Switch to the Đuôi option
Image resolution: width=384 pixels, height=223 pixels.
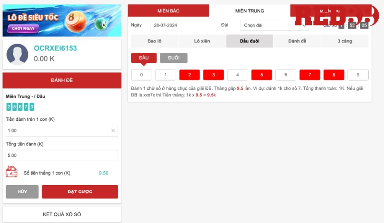click(174, 58)
